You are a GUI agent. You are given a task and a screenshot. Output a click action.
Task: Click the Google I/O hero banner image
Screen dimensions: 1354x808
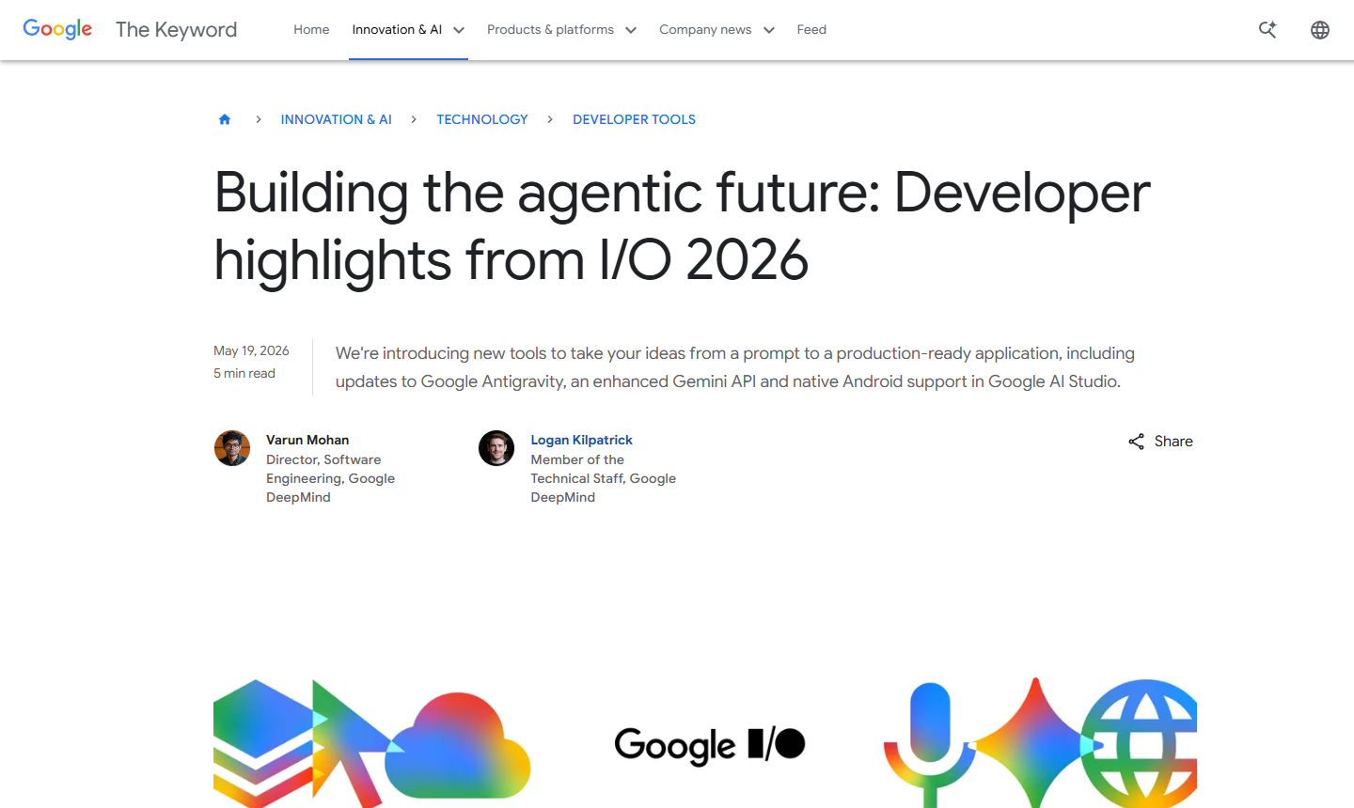click(x=705, y=742)
